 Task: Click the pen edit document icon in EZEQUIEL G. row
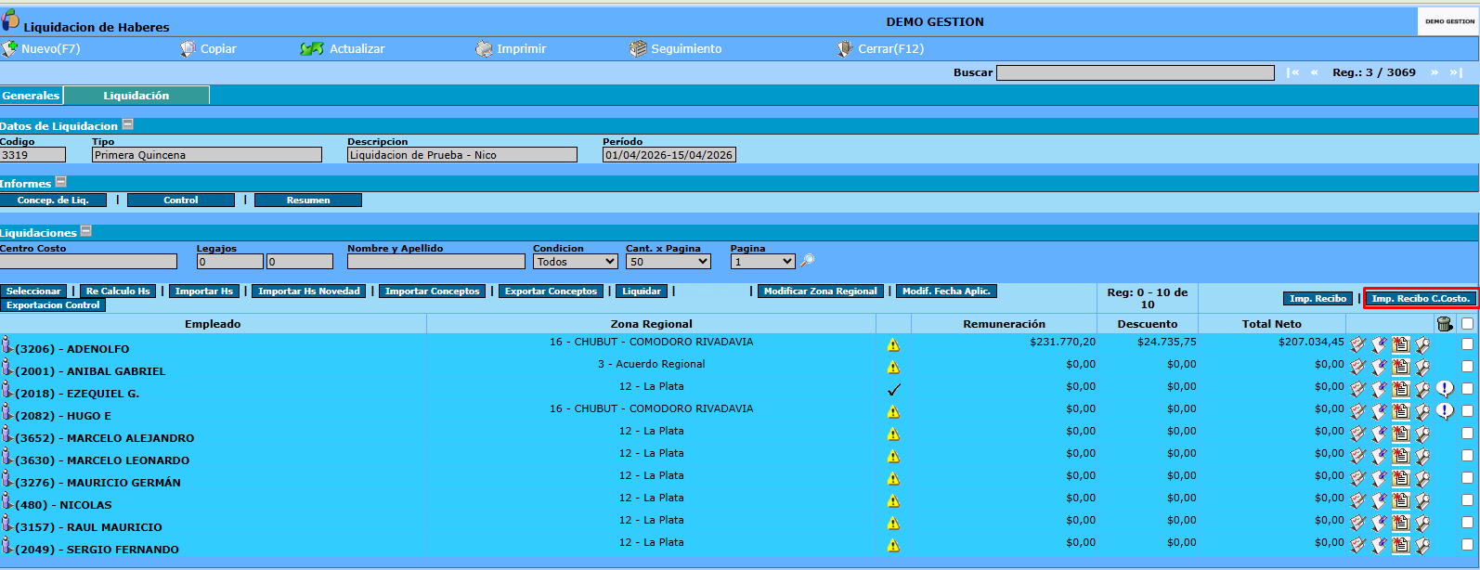[1379, 389]
